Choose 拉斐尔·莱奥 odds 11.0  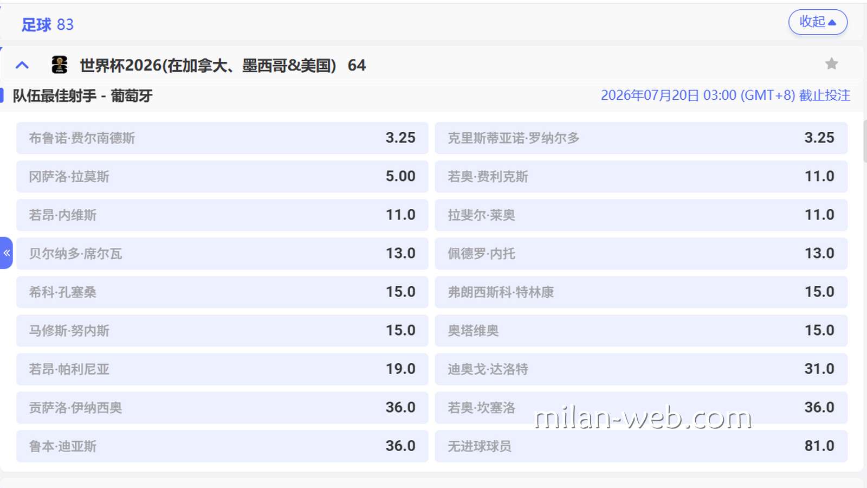(x=641, y=215)
